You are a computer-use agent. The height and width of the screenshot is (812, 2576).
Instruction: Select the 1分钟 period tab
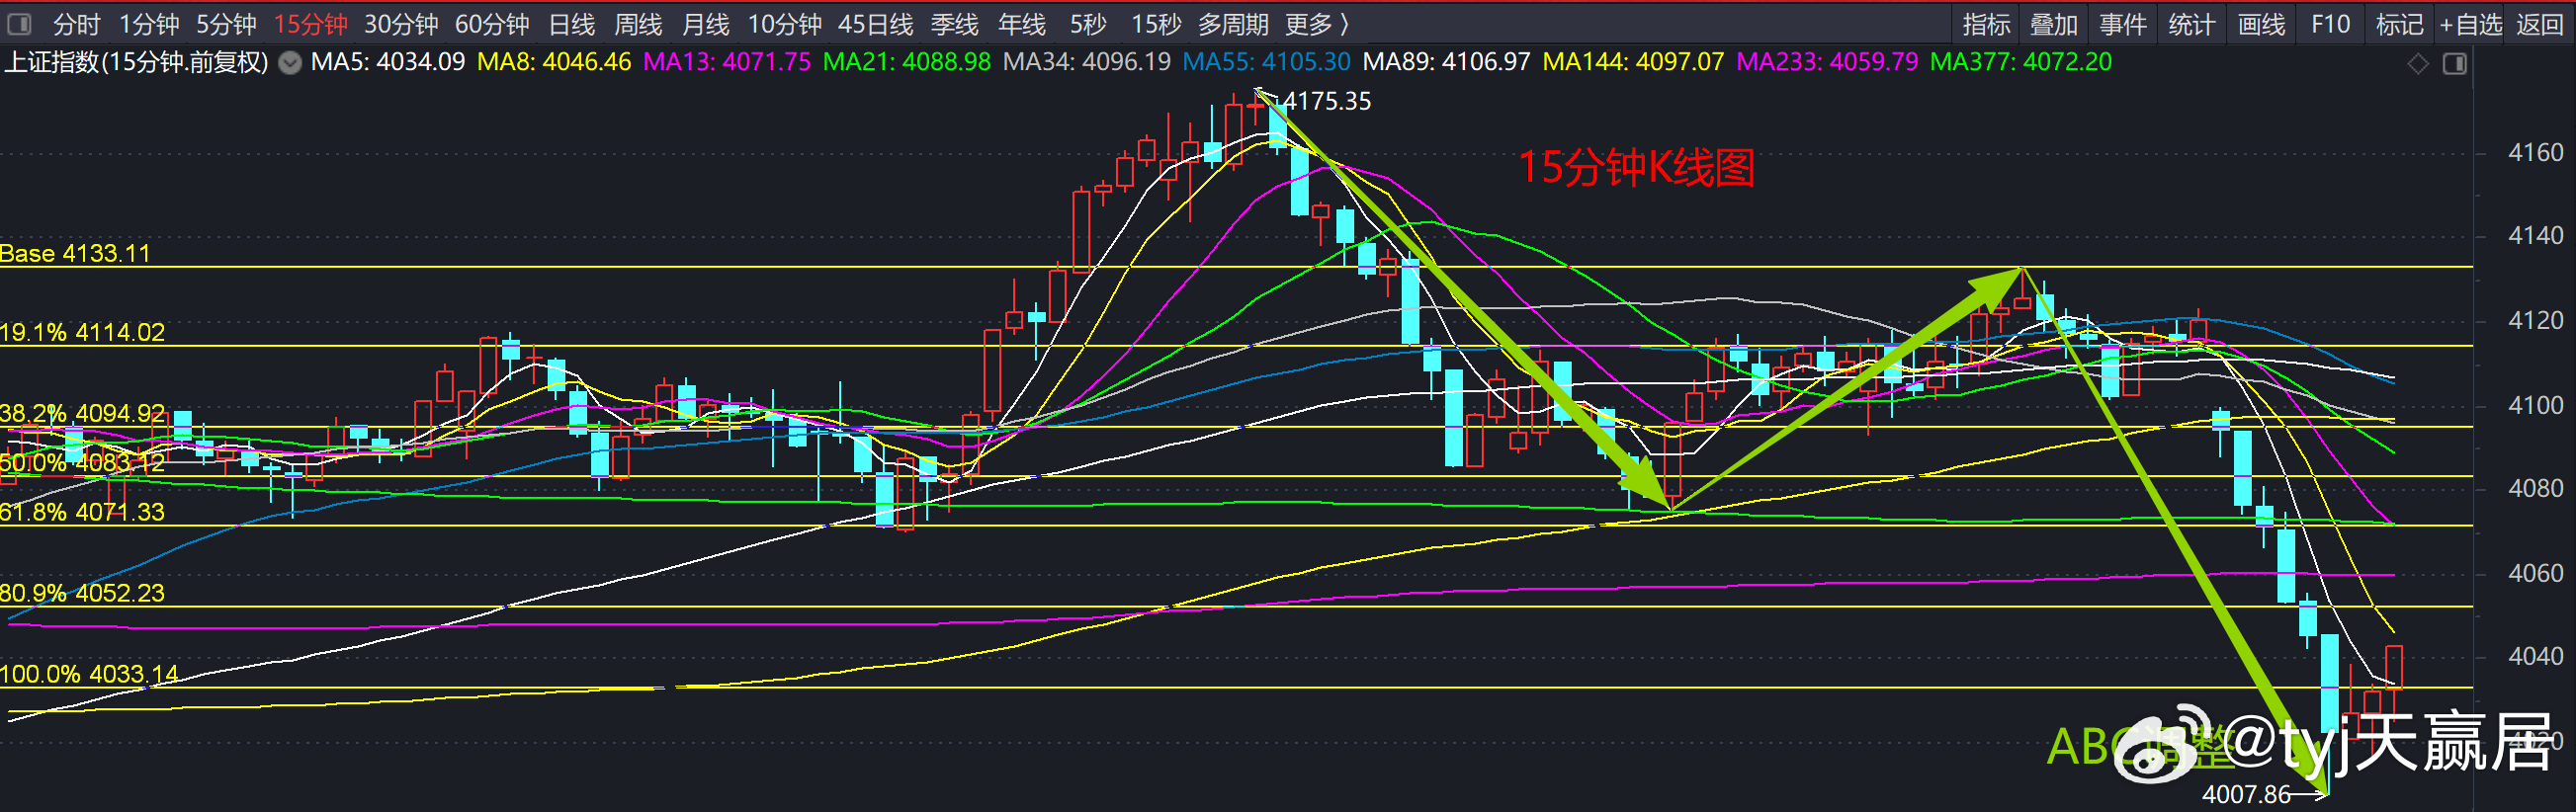(149, 24)
